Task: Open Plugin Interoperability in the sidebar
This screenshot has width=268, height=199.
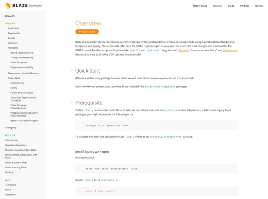Action: 22,67
